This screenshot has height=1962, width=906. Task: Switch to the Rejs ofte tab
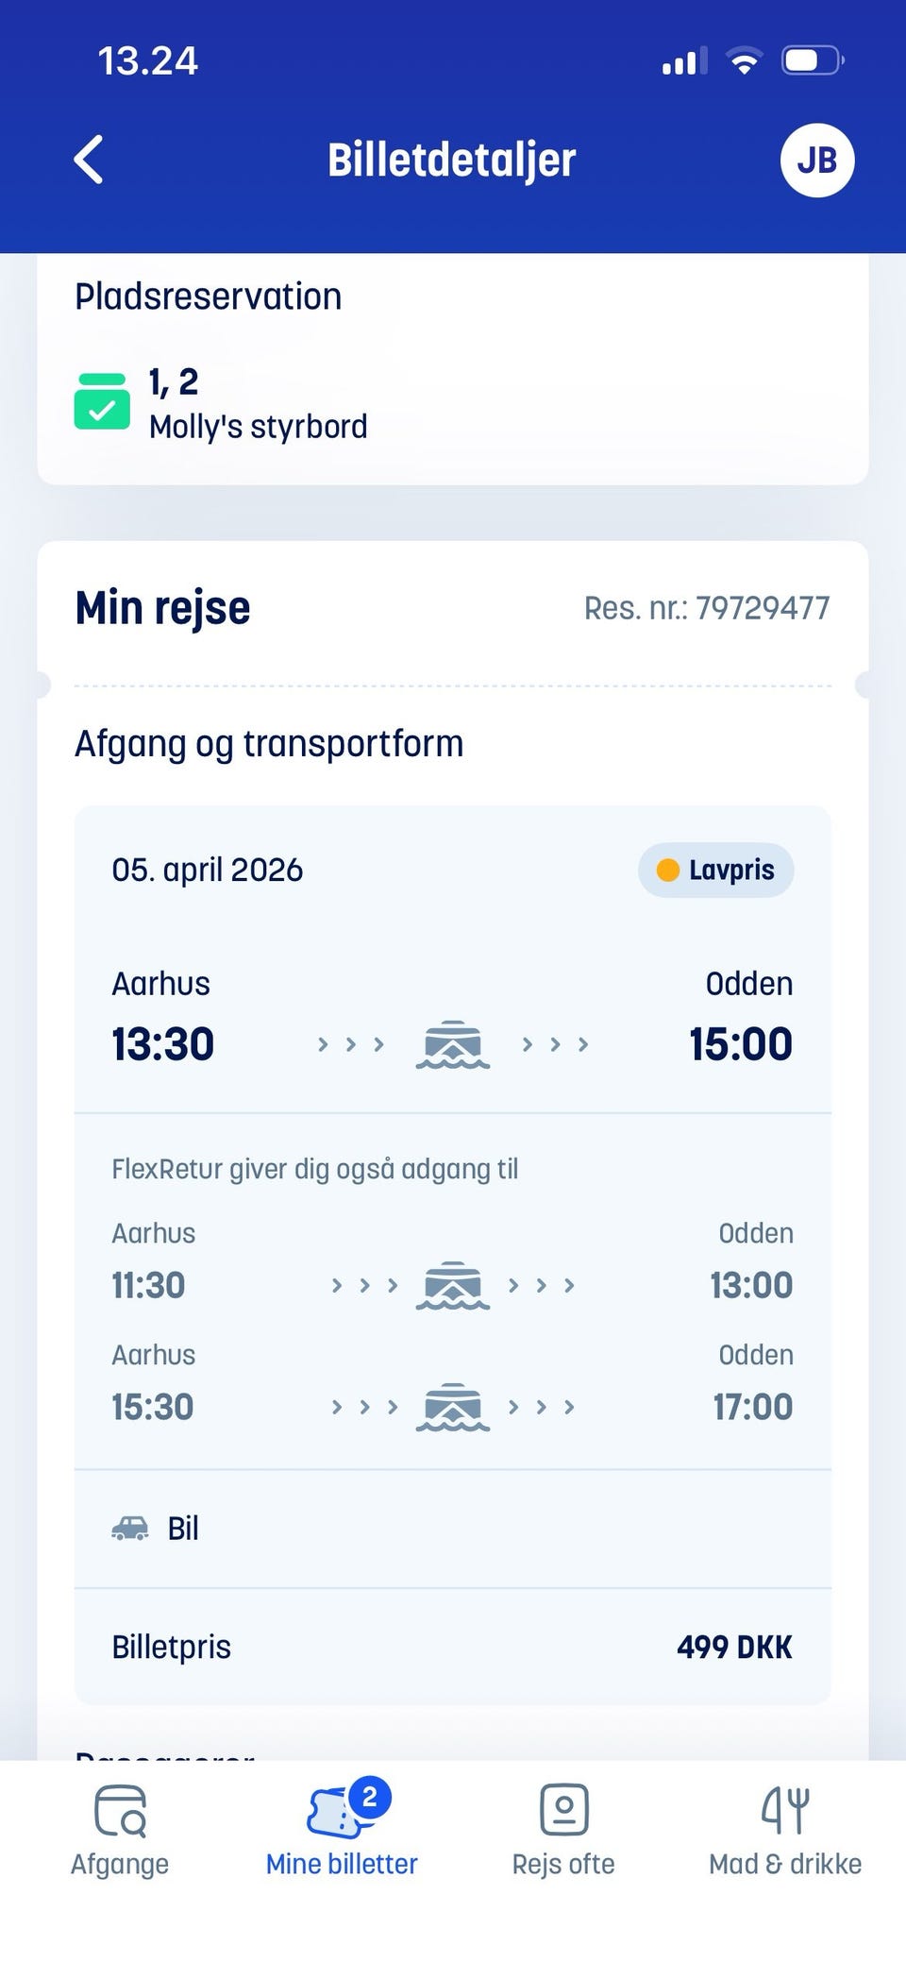click(563, 1827)
